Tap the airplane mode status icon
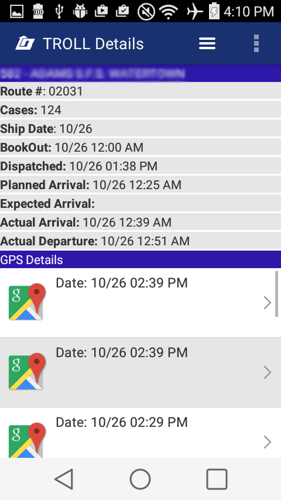 pos(194,12)
